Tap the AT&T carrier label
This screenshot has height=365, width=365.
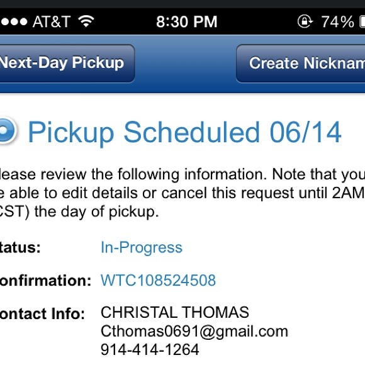[52, 21]
